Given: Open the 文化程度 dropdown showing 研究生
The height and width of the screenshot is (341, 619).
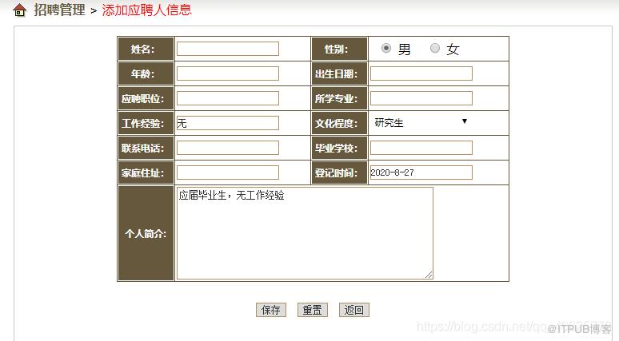Looking at the screenshot, I should point(421,122).
